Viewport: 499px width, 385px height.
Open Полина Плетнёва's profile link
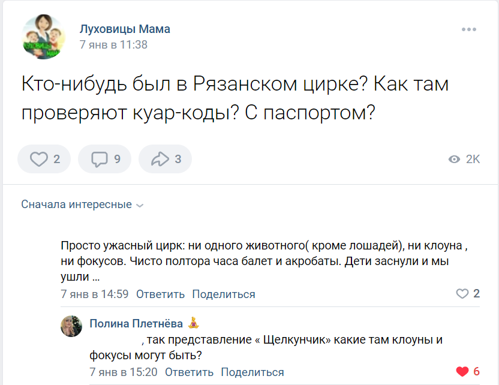(136, 324)
